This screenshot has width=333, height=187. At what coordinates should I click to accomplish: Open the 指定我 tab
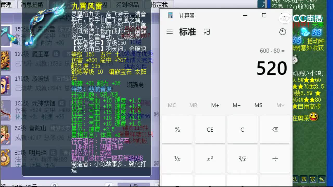[x=160, y=4]
